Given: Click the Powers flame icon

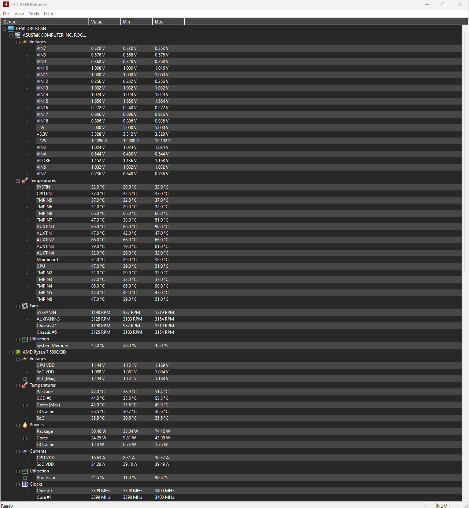Looking at the screenshot, I should 25,425.
